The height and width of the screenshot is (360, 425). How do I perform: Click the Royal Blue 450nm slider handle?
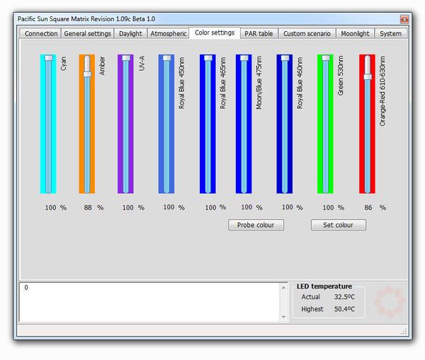(x=166, y=58)
